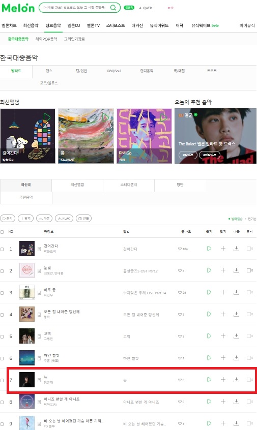Open song info icon for track 2
The width and height of the screenshot is (257, 430).
click(39, 271)
